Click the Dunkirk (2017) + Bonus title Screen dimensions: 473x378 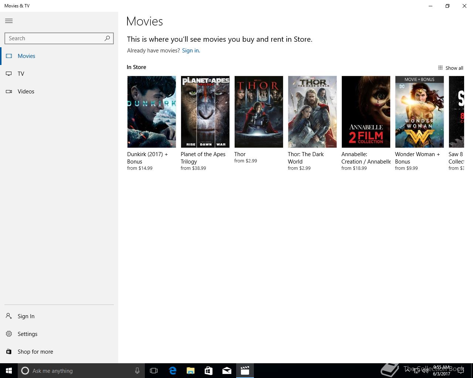(x=147, y=158)
